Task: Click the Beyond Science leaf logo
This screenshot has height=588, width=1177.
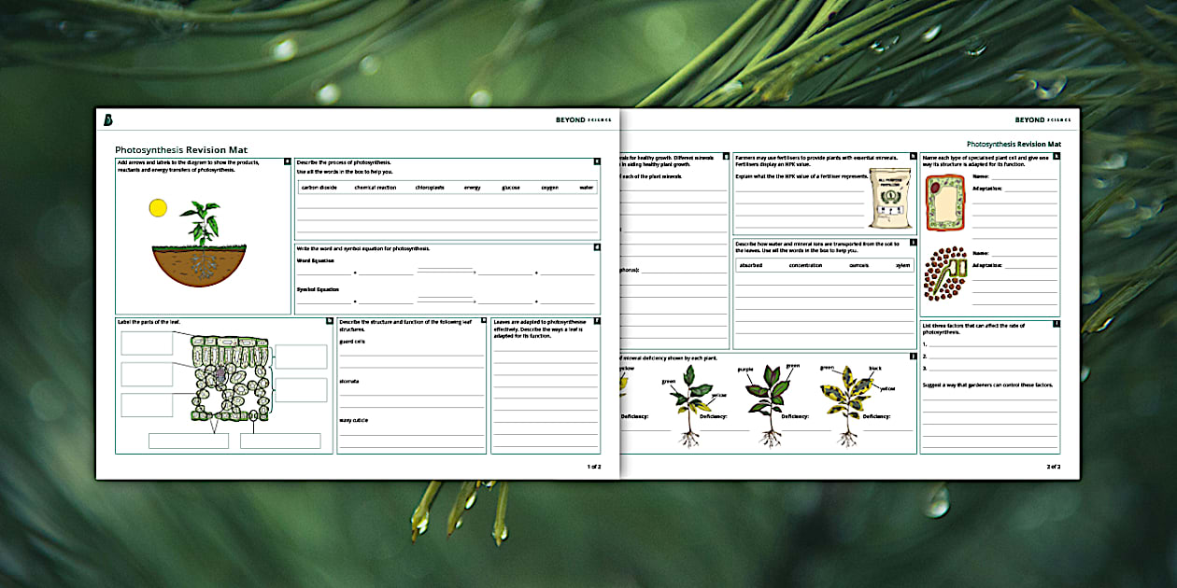Action: point(107,120)
